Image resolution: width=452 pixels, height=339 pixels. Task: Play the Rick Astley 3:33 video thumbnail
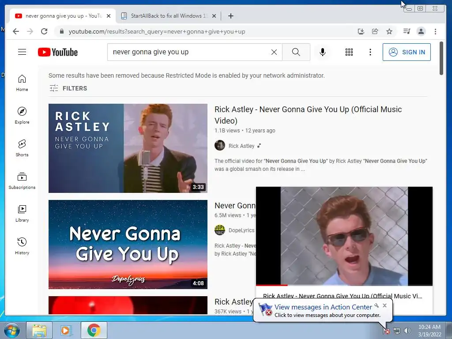point(128,148)
